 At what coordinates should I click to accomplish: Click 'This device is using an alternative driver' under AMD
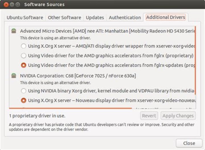point(55,38)
